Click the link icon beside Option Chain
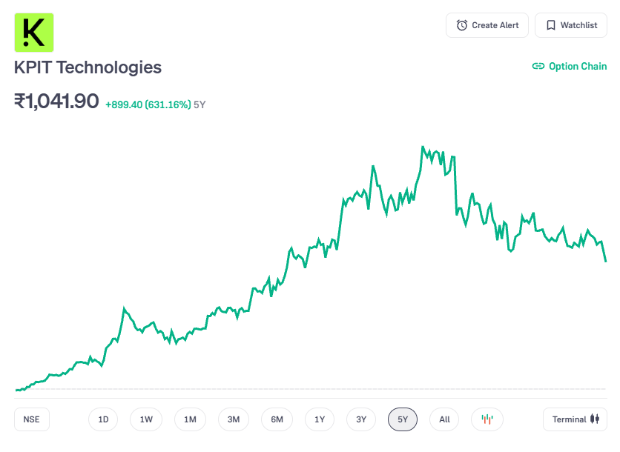 pos(538,66)
